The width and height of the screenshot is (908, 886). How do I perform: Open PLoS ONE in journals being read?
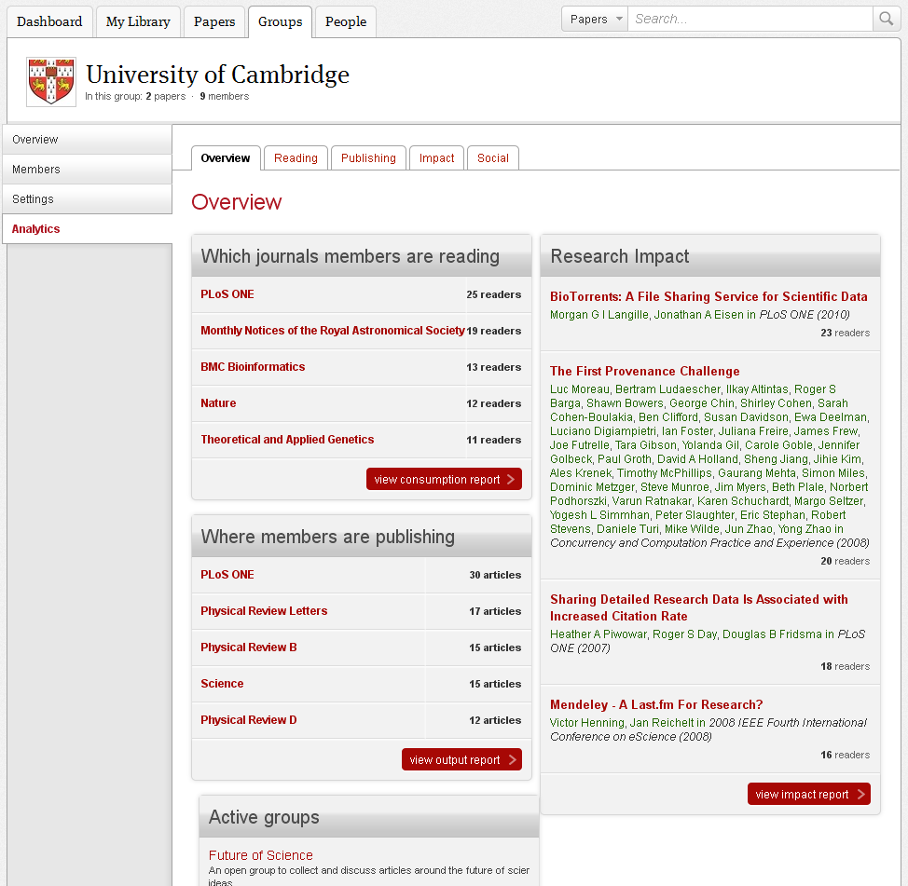[227, 294]
